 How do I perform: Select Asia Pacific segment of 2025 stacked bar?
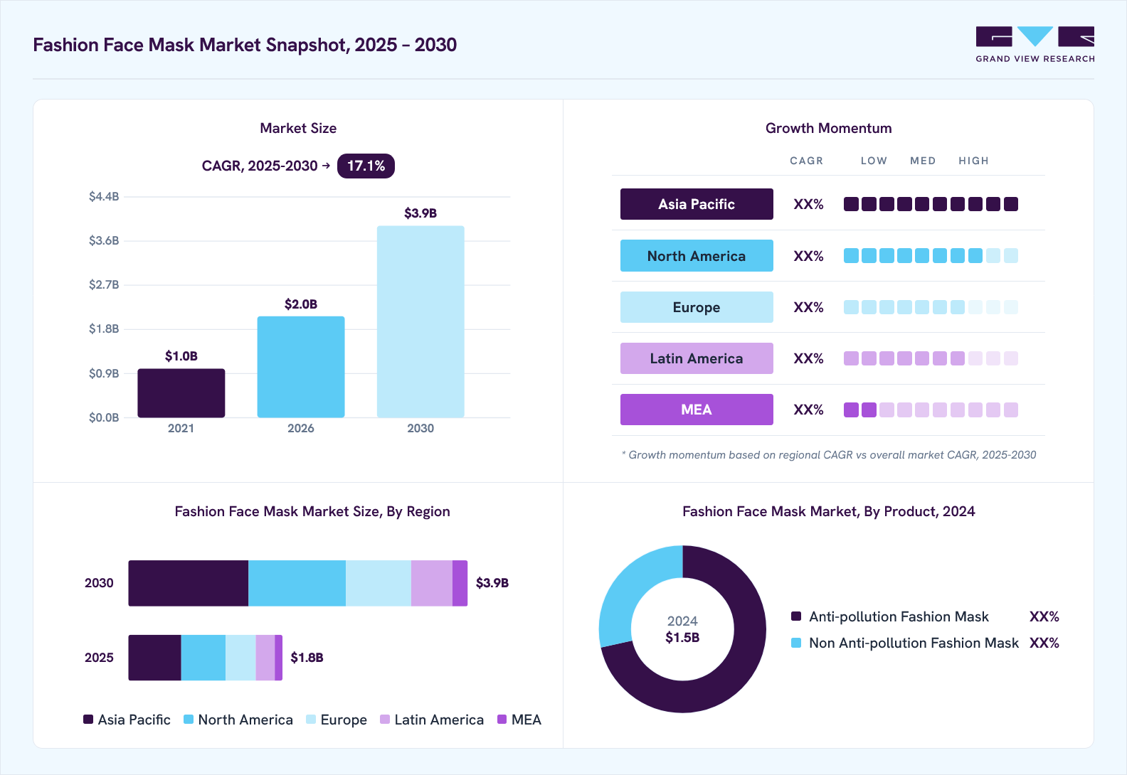click(x=155, y=658)
